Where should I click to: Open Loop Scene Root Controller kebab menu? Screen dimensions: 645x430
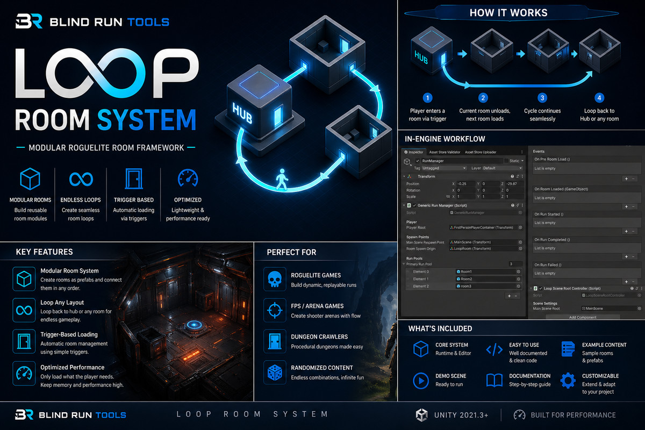(x=641, y=289)
